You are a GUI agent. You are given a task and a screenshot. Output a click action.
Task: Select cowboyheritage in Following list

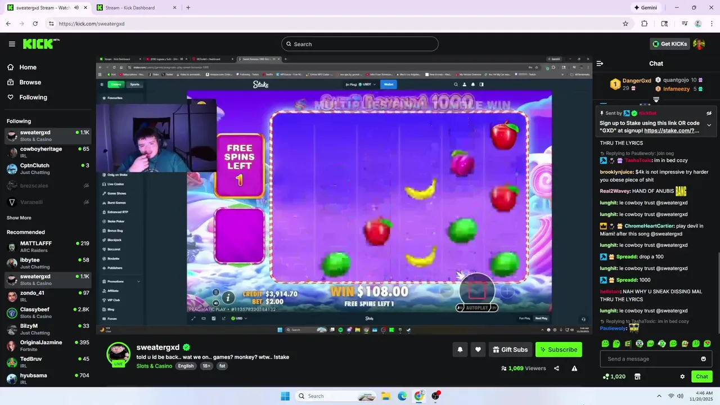pyautogui.click(x=48, y=152)
